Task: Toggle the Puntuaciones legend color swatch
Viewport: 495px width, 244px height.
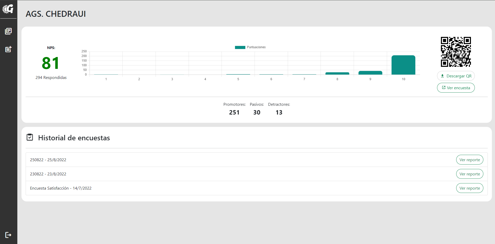Action: click(240, 47)
